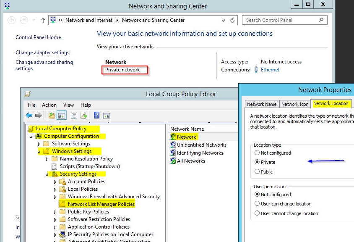Image resolution: width=354 pixels, height=242 pixels.
Task: Select Software Restriction Policies tree item
Action: pyautogui.click(x=99, y=219)
